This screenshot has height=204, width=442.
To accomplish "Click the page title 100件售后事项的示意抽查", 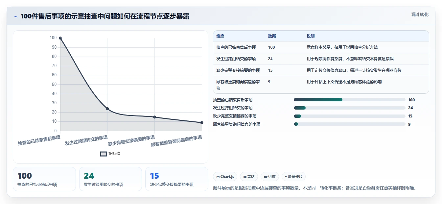I will (x=105, y=16).
